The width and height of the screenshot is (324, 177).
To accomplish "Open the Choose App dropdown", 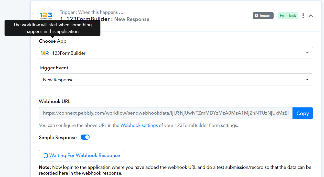I will [x=176, y=53].
